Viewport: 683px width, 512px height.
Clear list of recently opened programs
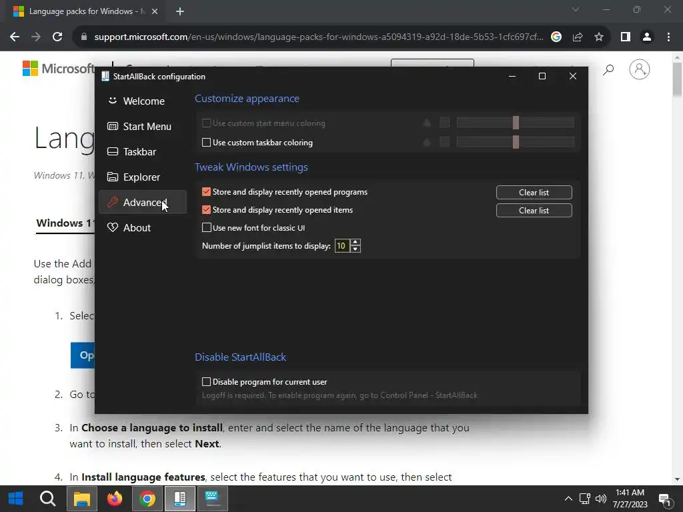(x=534, y=193)
